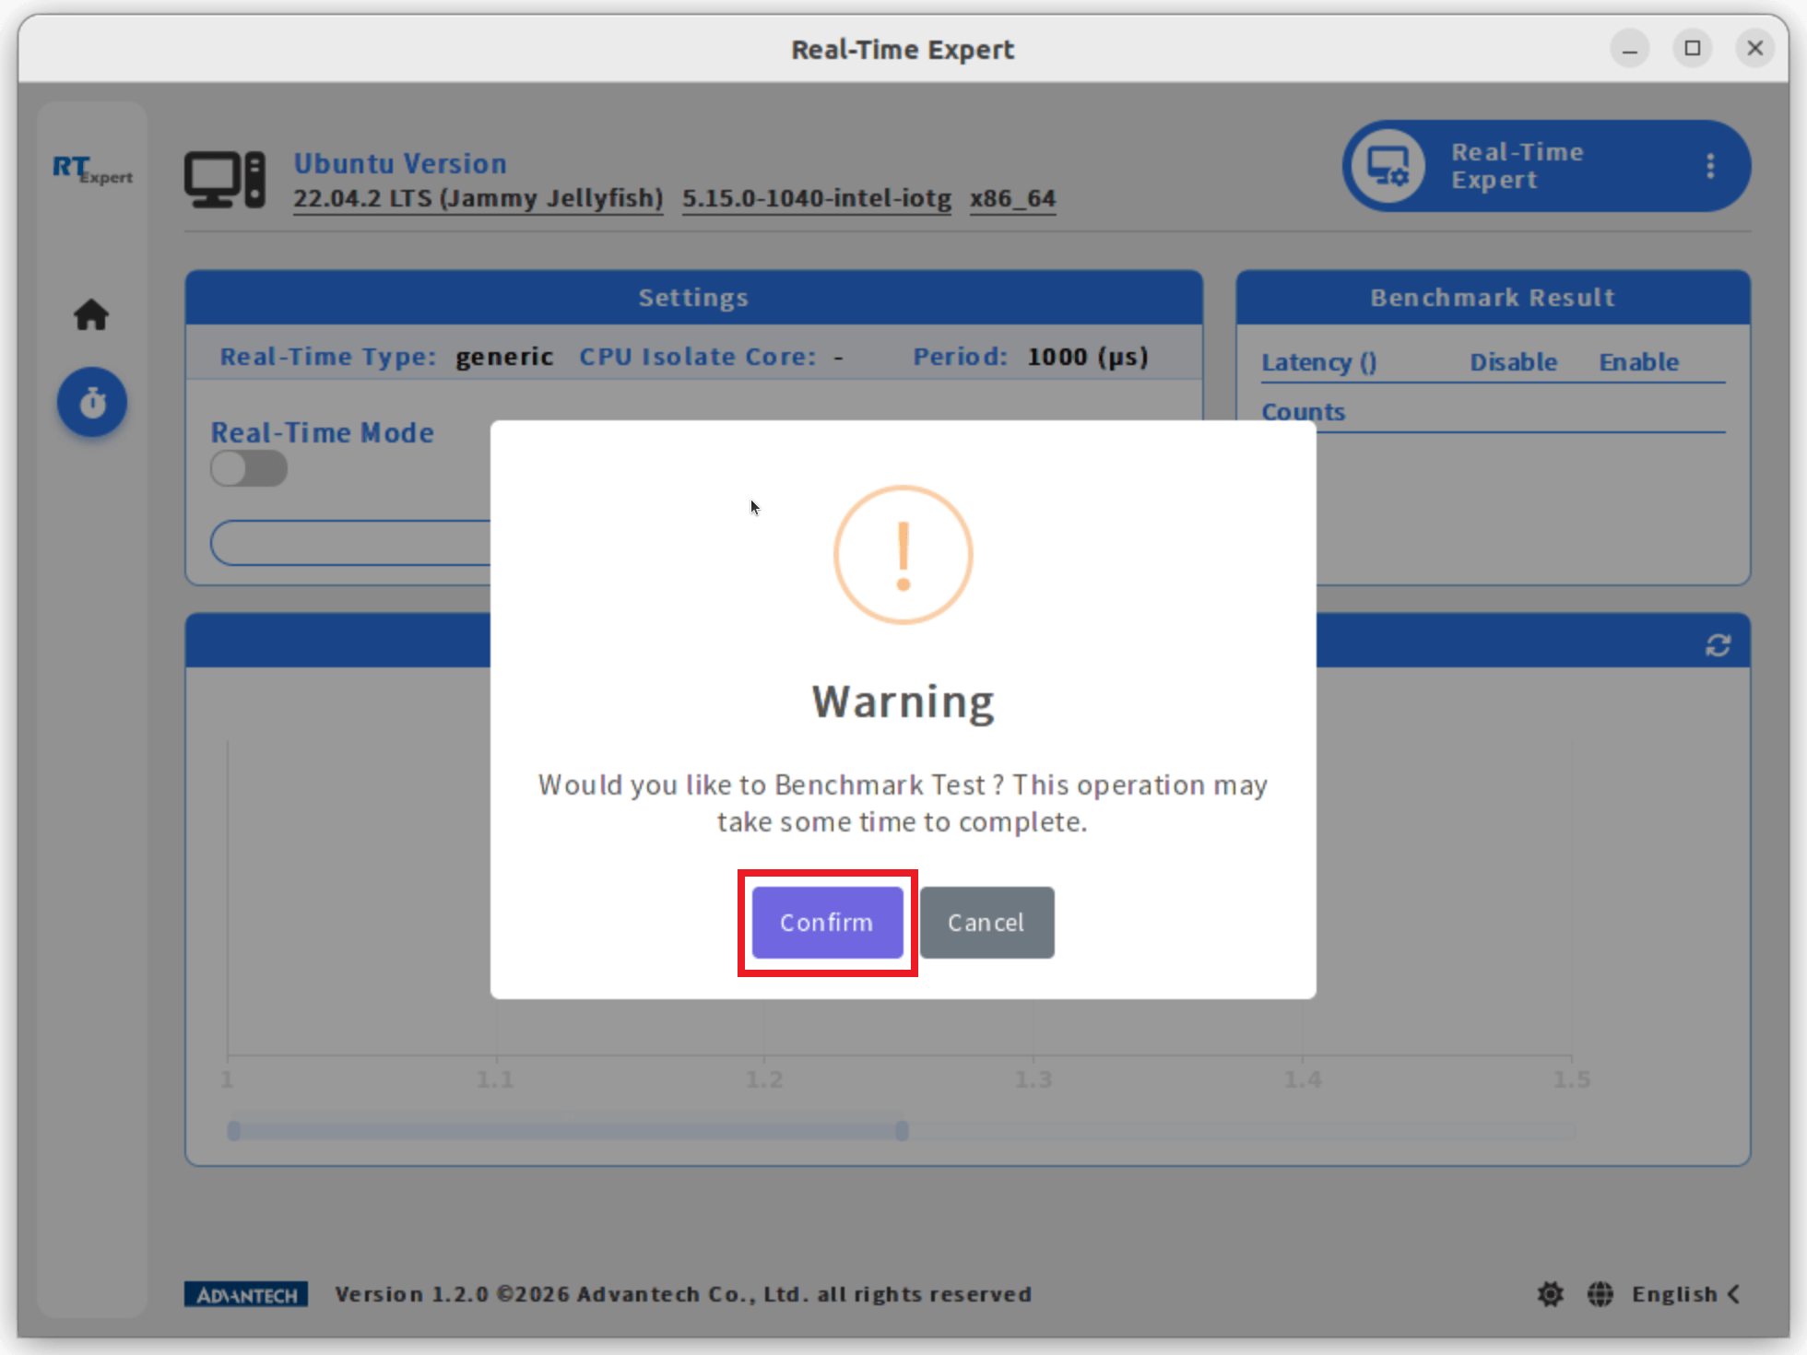Click the middle chart range slider handle
Image resolution: width=1807 pixels, height=1355 pixels.
[x=902, y=1131]
